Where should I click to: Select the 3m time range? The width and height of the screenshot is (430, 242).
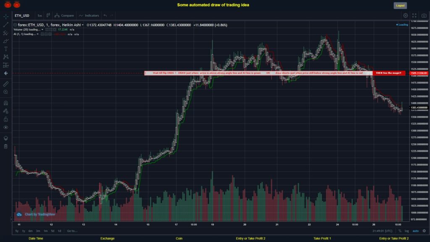click(x=38, y=231)
